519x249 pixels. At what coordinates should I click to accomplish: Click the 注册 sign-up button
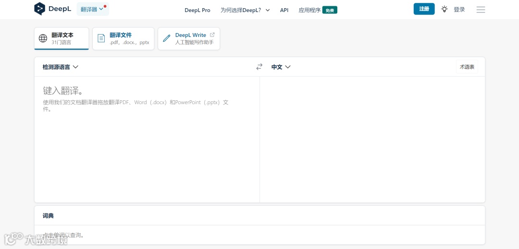tap(424, 9)
